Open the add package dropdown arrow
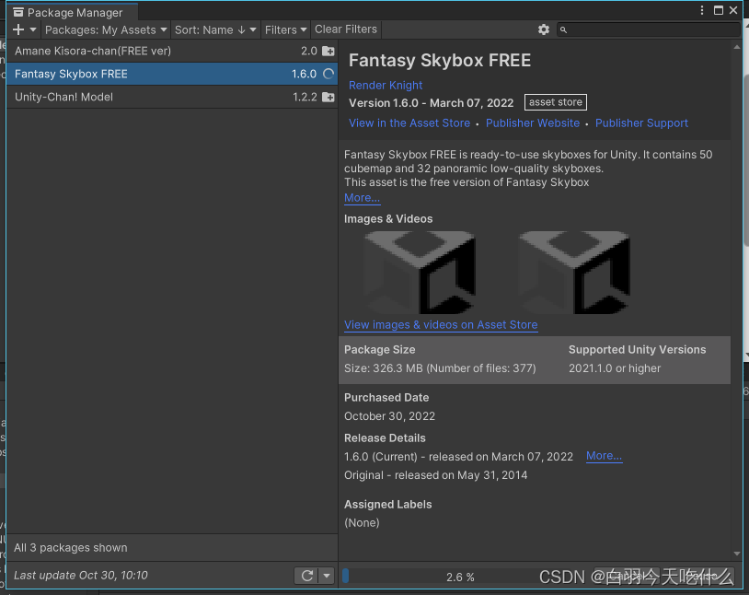749x595 pixels. (33, 29)
